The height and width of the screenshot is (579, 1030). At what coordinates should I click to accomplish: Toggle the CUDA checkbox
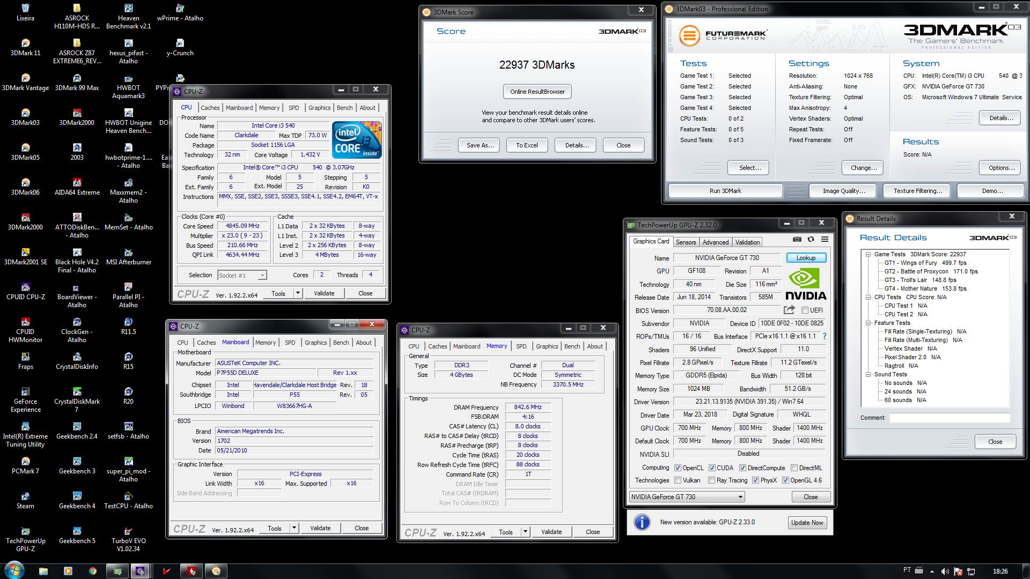[712, 468]
